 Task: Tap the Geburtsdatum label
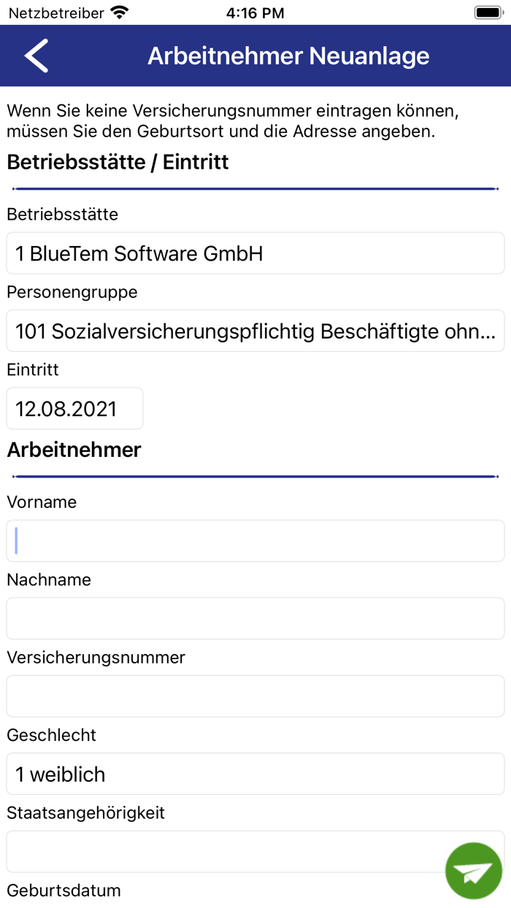64,890
